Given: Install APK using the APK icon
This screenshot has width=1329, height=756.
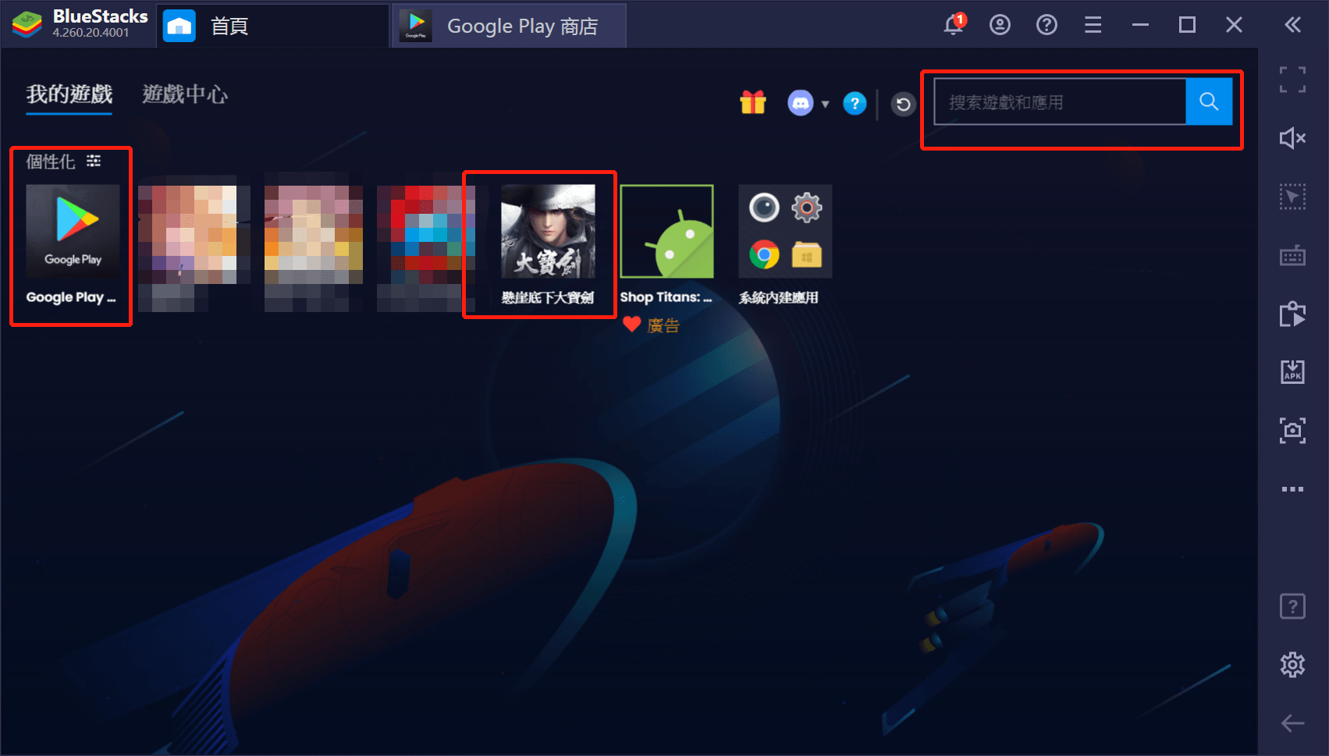Looking at the screenshot, I should tap(1292, 371).
